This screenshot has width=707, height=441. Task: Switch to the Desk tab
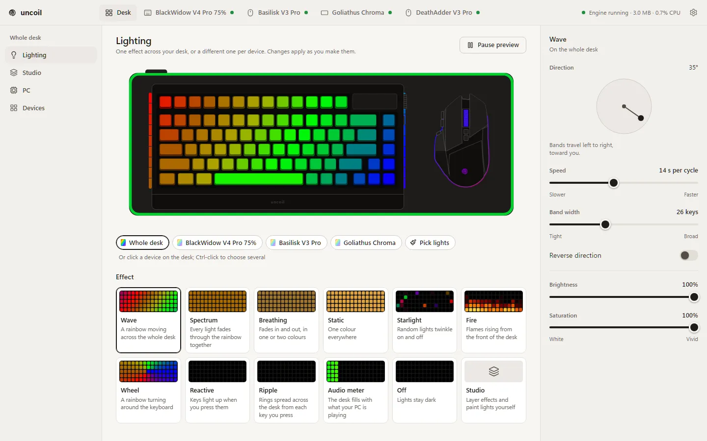click(118, 13)
